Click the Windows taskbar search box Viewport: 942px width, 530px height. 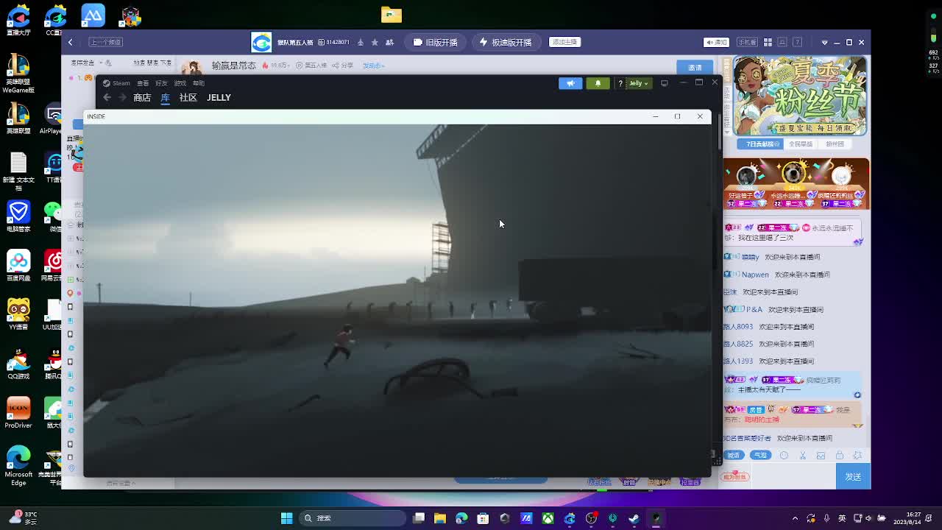pyautogui.click(x=353, y=518)
